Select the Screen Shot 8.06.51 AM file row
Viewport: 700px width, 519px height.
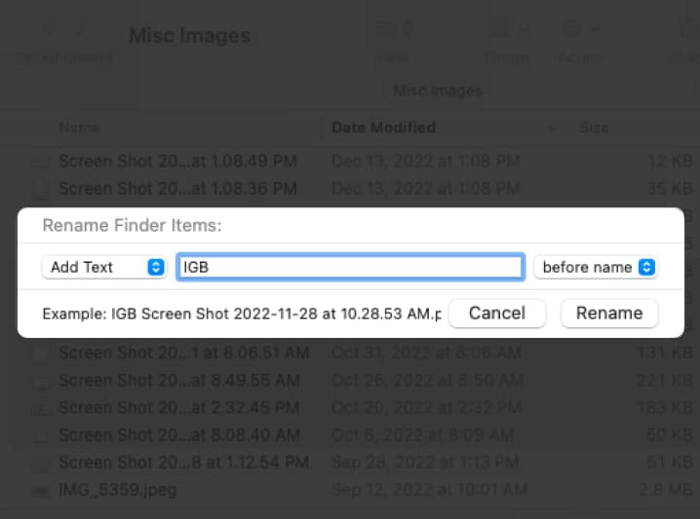click(x=183, y=352)
